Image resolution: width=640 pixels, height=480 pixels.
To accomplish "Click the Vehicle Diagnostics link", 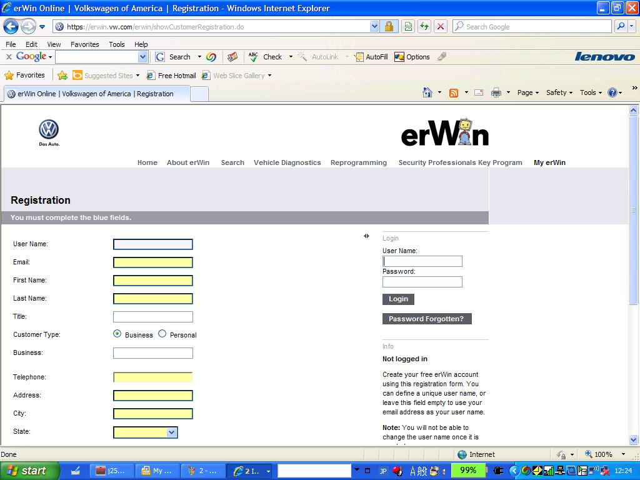I will click(287, 162).
